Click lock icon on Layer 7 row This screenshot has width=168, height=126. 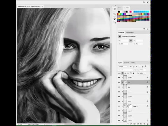click(x=147, y=77)
